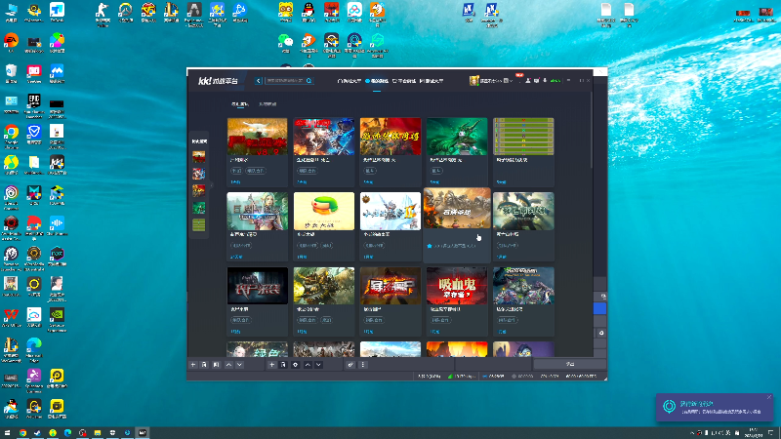Image resolution: width=781 pixels, height=439 pixels.
Task: Select the third navigation tab in KK header
Action: tap(404, 81)
